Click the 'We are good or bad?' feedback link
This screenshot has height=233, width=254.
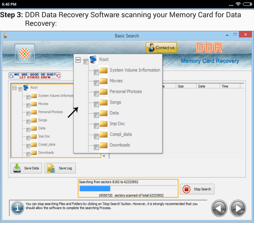(x=35, y=76)
